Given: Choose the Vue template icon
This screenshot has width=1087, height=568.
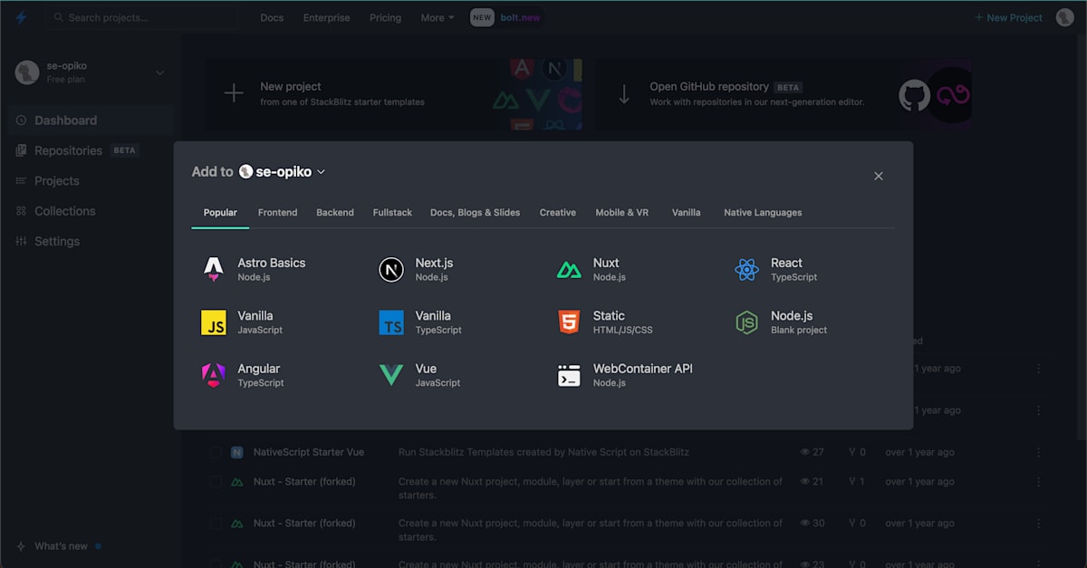Looking at the screenshot, I should coord(391,375).
